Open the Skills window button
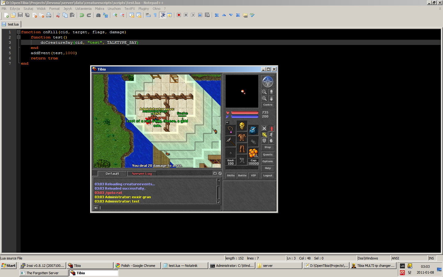The width and height of the screenshot is (443, 277). click(231, 175)
